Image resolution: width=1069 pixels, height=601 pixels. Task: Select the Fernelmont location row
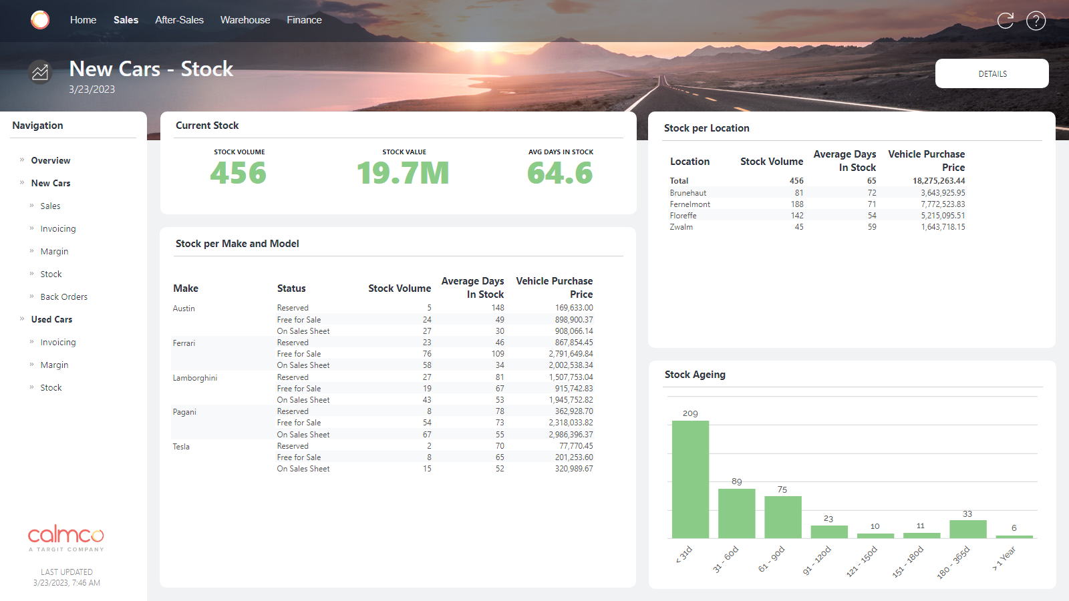(690, 204)
